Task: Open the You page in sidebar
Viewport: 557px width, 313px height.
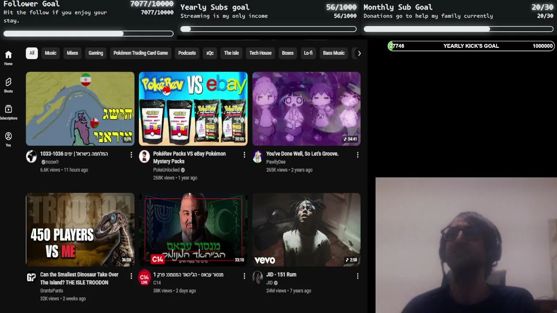Action: pos(8,139)
